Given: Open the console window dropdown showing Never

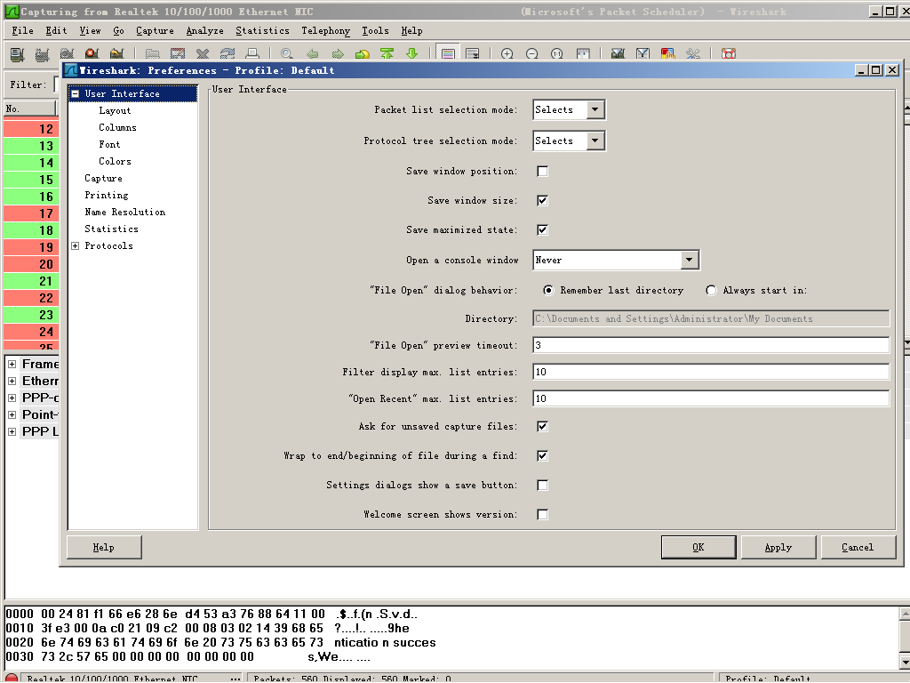Looking at the screenshot, I should [x=616, y=260].
